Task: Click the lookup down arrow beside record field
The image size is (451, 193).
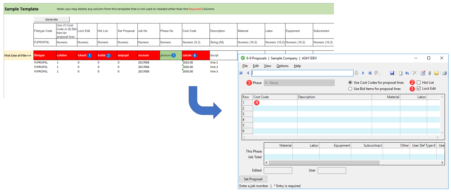Action: coord(357,73)
